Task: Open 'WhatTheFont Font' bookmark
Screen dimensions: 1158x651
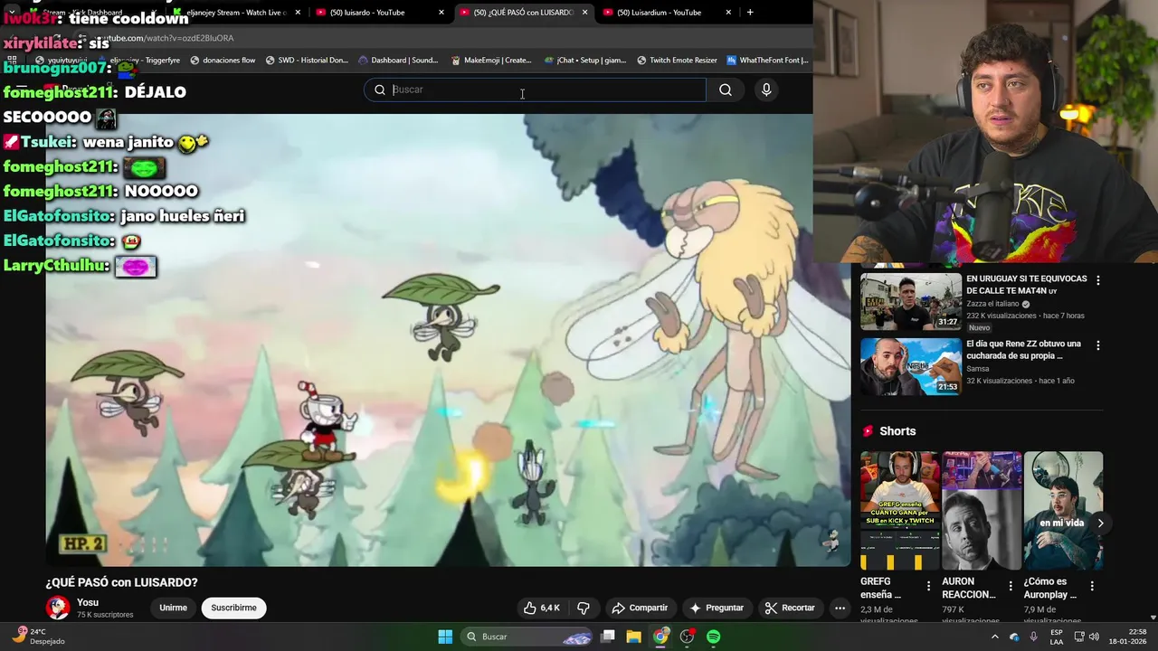Action: 767,61
